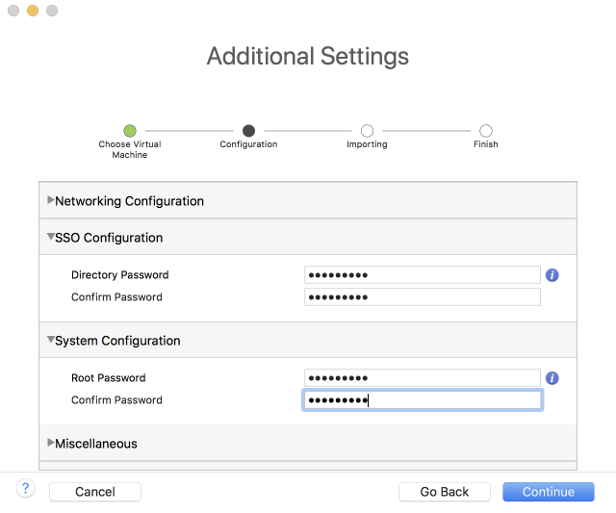
Task: Click the Importing step circle
Action: pos(367,131)
